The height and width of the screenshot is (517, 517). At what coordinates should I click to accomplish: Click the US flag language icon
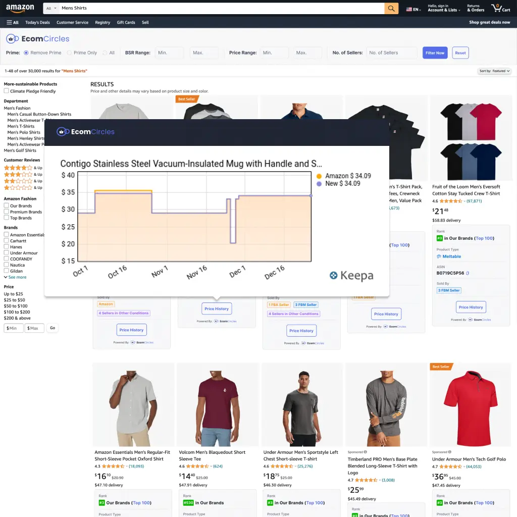(409, 9)
